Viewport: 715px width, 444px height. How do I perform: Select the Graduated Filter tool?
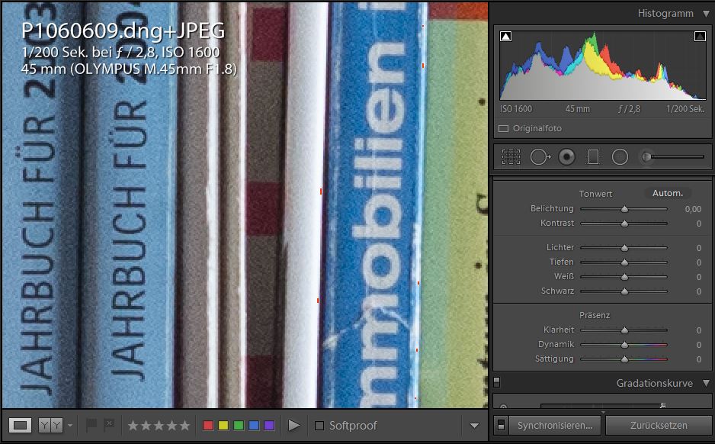coord(593,157)
